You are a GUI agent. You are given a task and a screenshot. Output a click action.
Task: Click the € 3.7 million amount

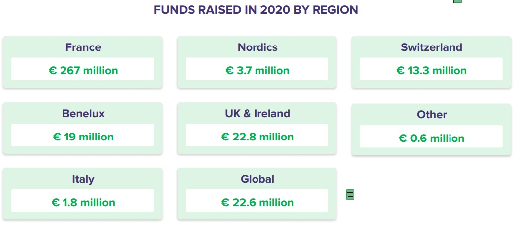pos(257,71)
